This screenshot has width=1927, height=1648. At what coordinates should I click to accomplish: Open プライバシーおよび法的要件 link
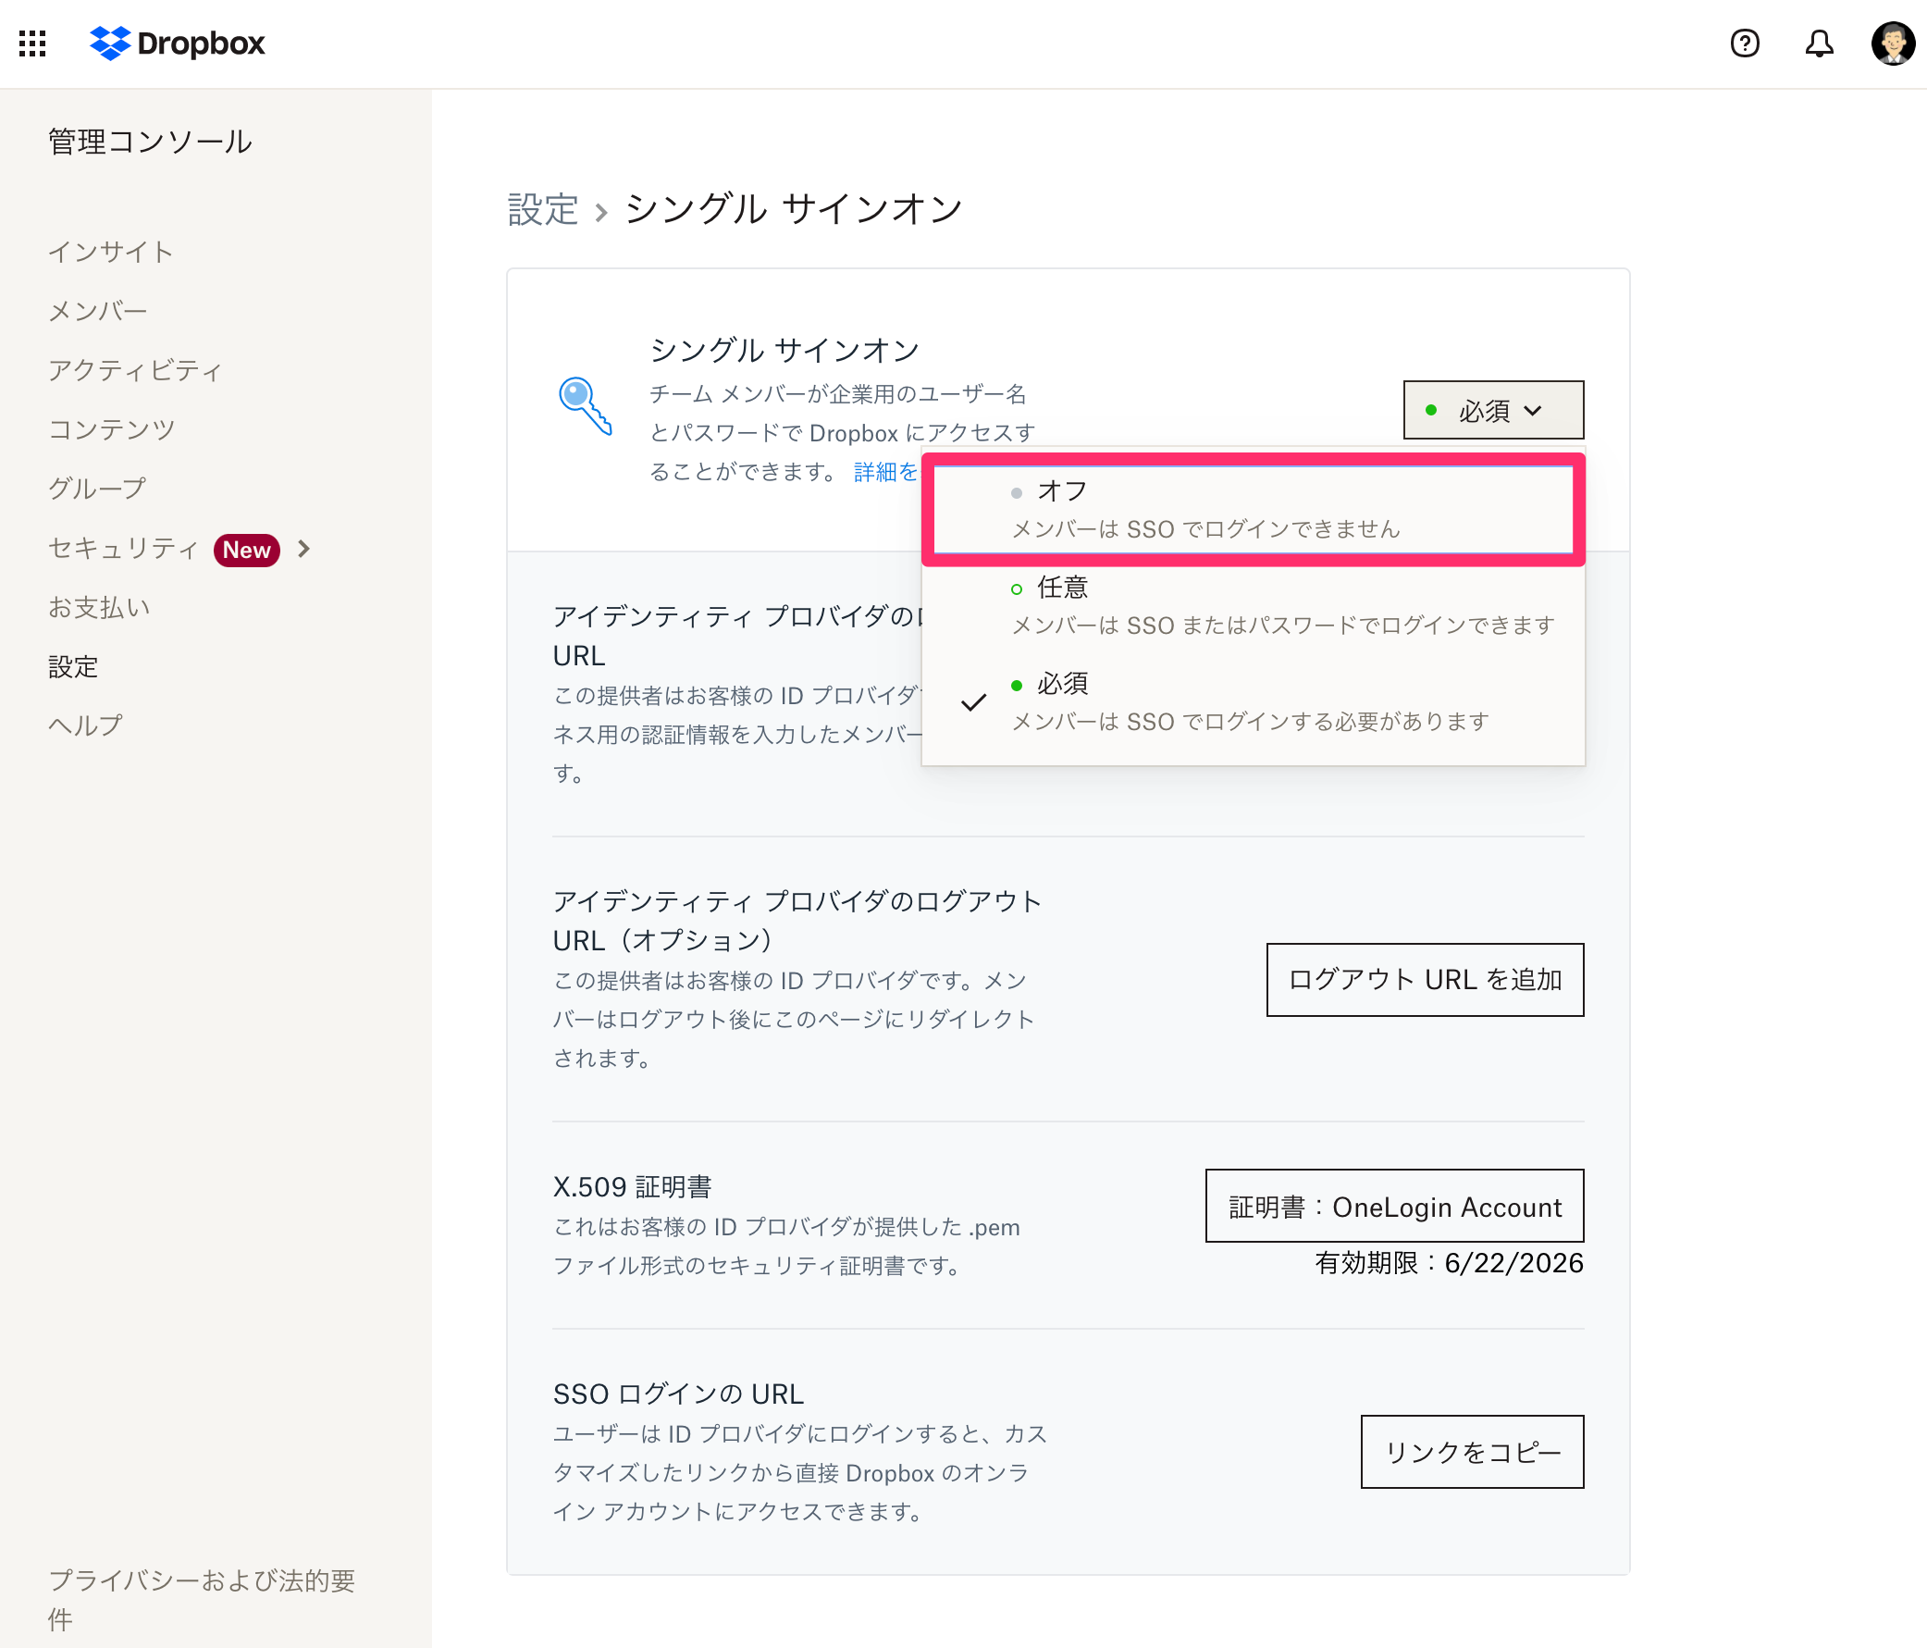click(x=202, y=1599)
